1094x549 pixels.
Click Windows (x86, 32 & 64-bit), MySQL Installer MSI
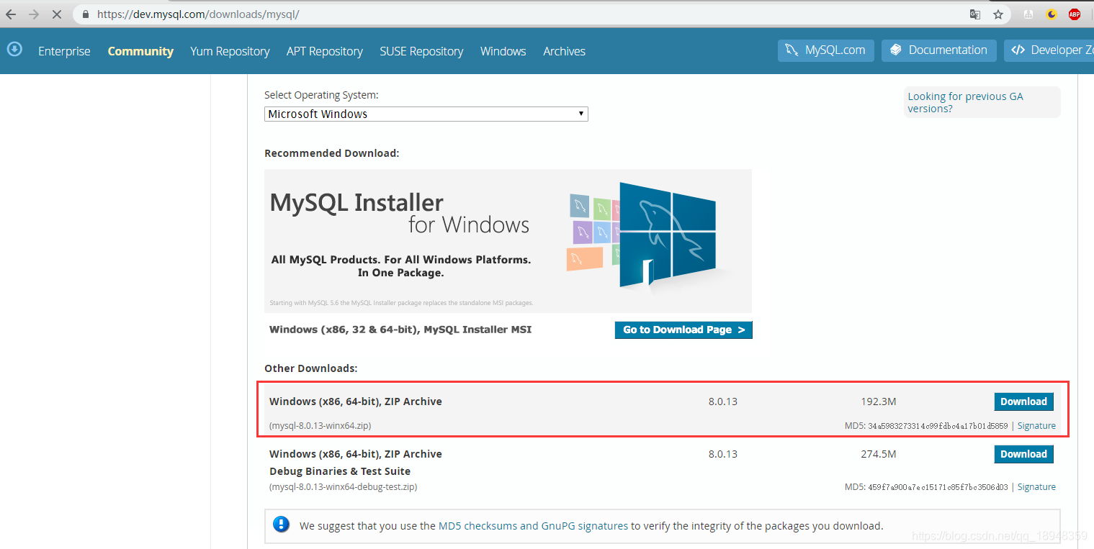400,330
